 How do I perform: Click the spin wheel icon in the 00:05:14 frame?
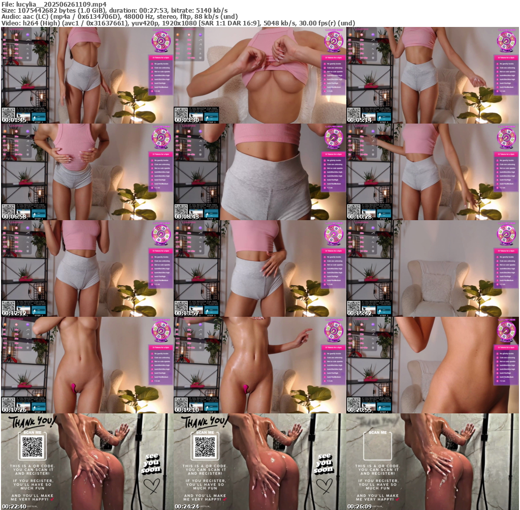pyautogui.click(x=506, y=40)
